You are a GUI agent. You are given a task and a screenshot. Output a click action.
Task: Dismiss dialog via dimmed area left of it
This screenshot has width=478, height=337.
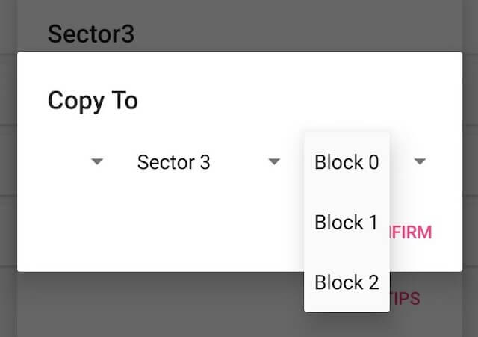tap(8, 161)
